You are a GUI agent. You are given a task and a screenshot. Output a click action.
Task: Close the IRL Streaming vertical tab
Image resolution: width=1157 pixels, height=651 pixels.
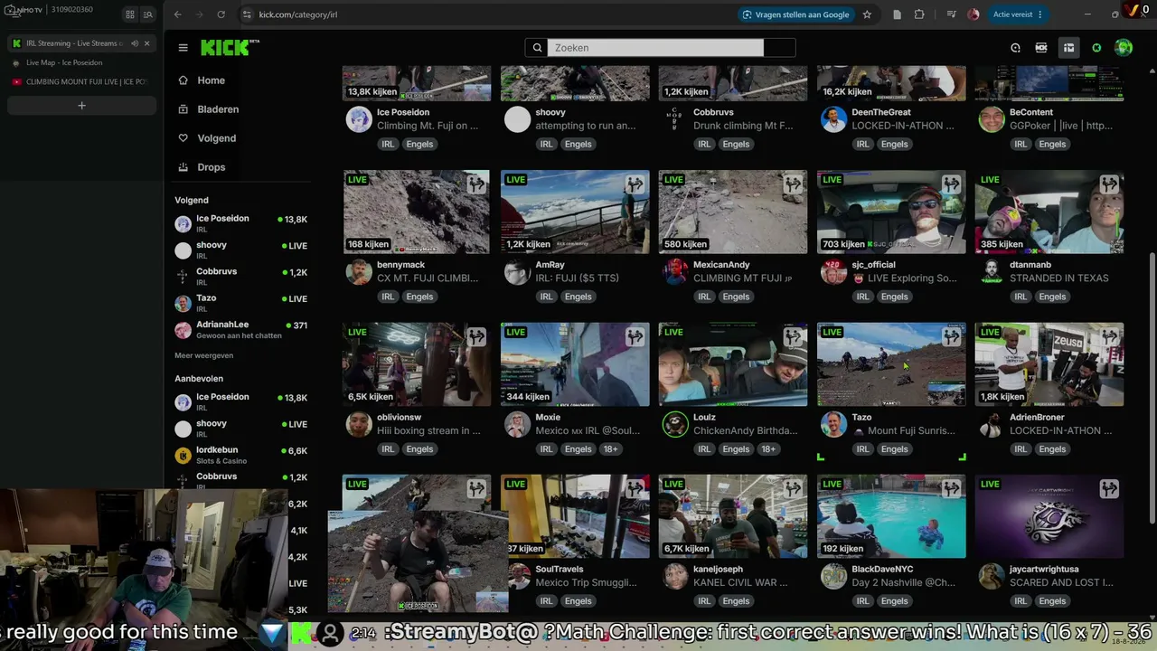pos(146,43)
